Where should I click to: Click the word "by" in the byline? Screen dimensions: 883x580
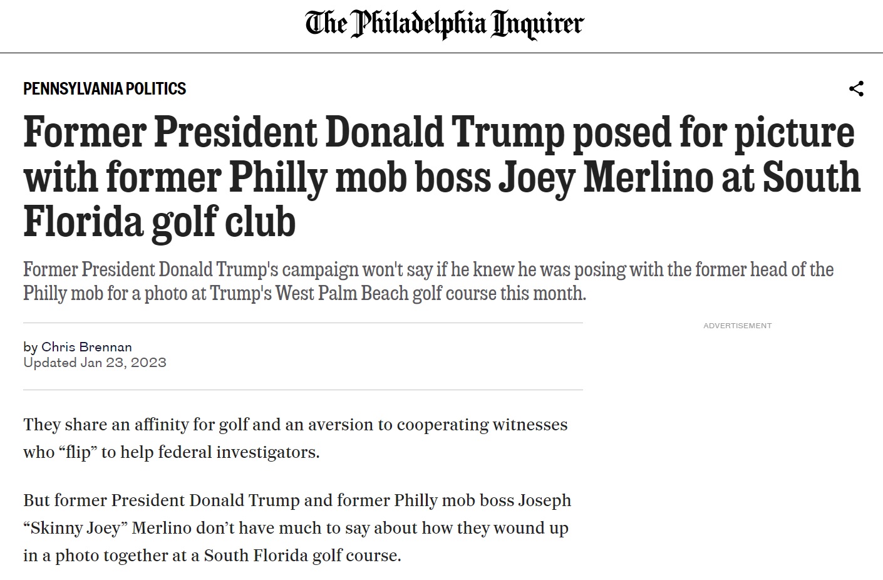click(x=31, y=347)
